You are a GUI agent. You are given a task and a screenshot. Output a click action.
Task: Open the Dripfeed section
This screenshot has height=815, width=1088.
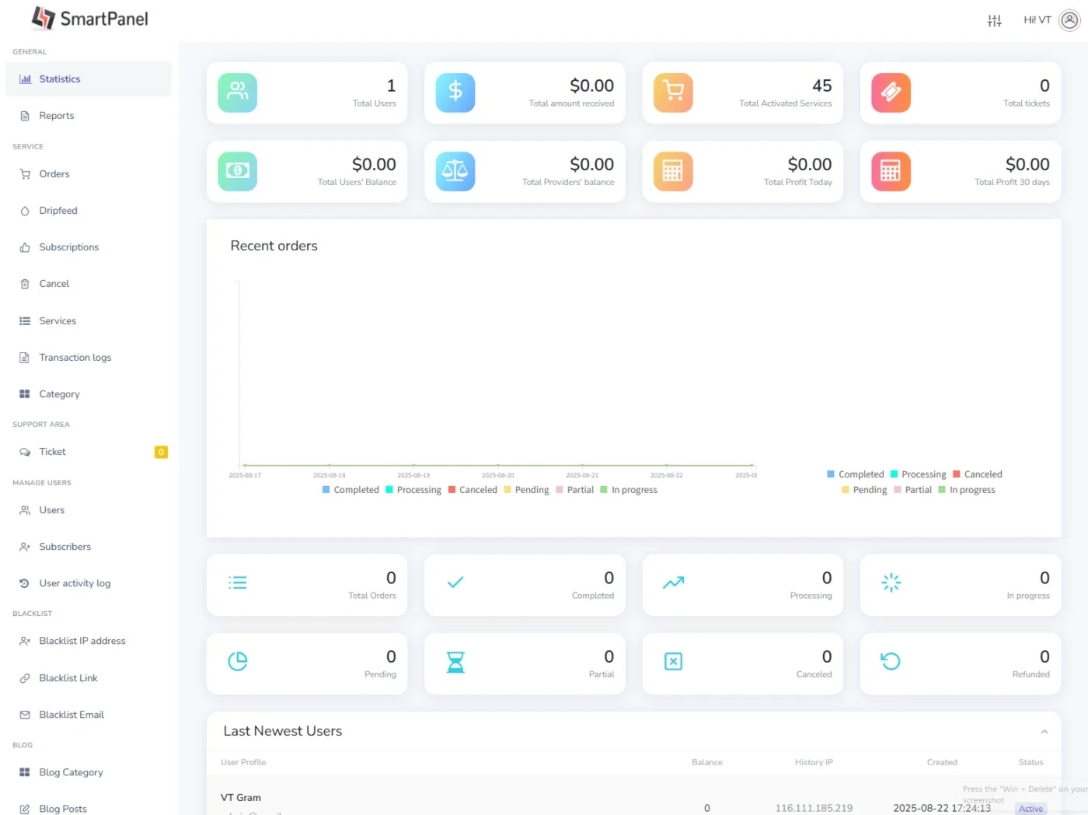[89, 211]
